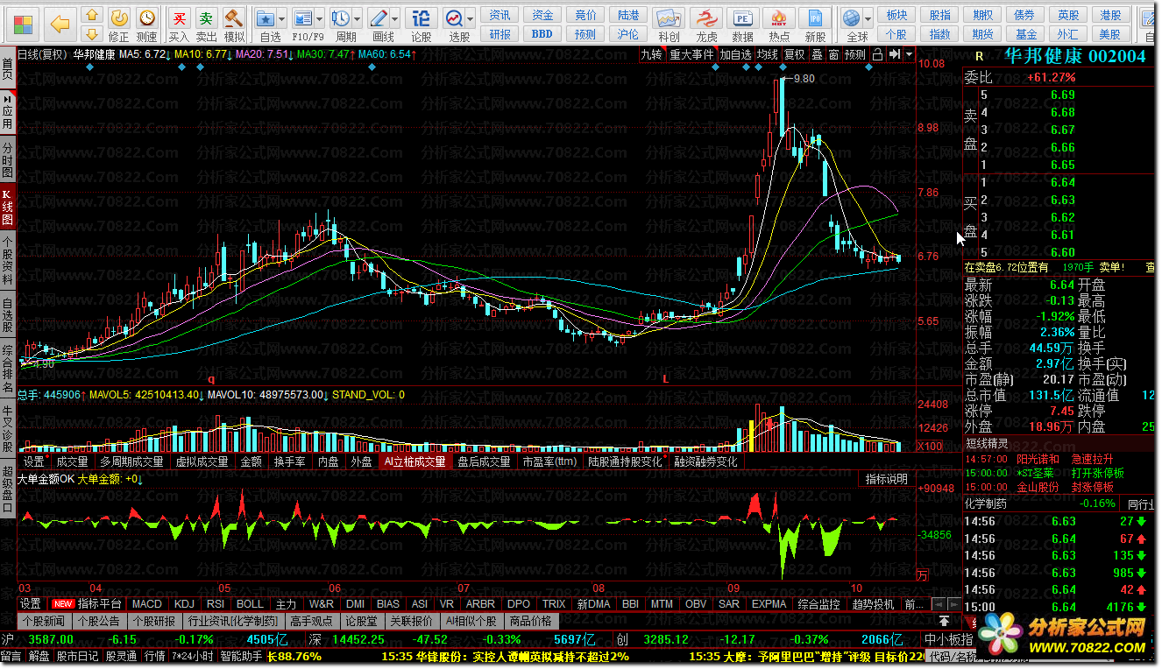This screenshot has width=1162, height=669.
Task: Open the red-boxed dropdown arrow above chart
Action: tap(910, 54)
